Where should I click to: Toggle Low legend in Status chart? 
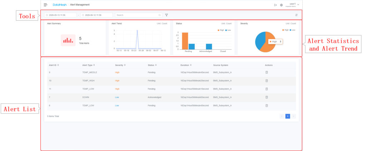point(228,30)
